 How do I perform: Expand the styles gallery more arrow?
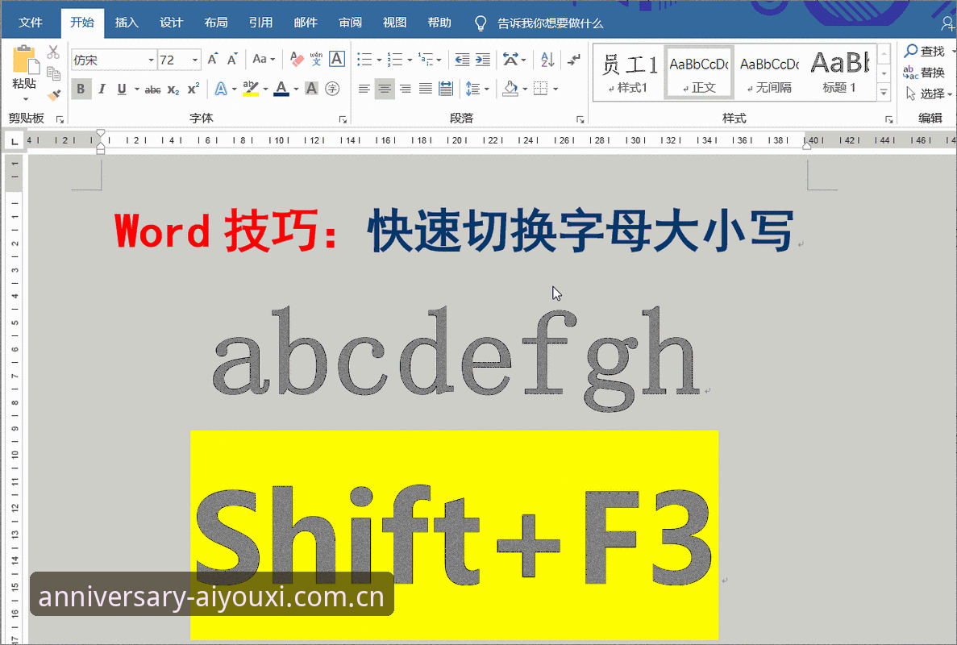pyautogui.click(x=884, y=92)
